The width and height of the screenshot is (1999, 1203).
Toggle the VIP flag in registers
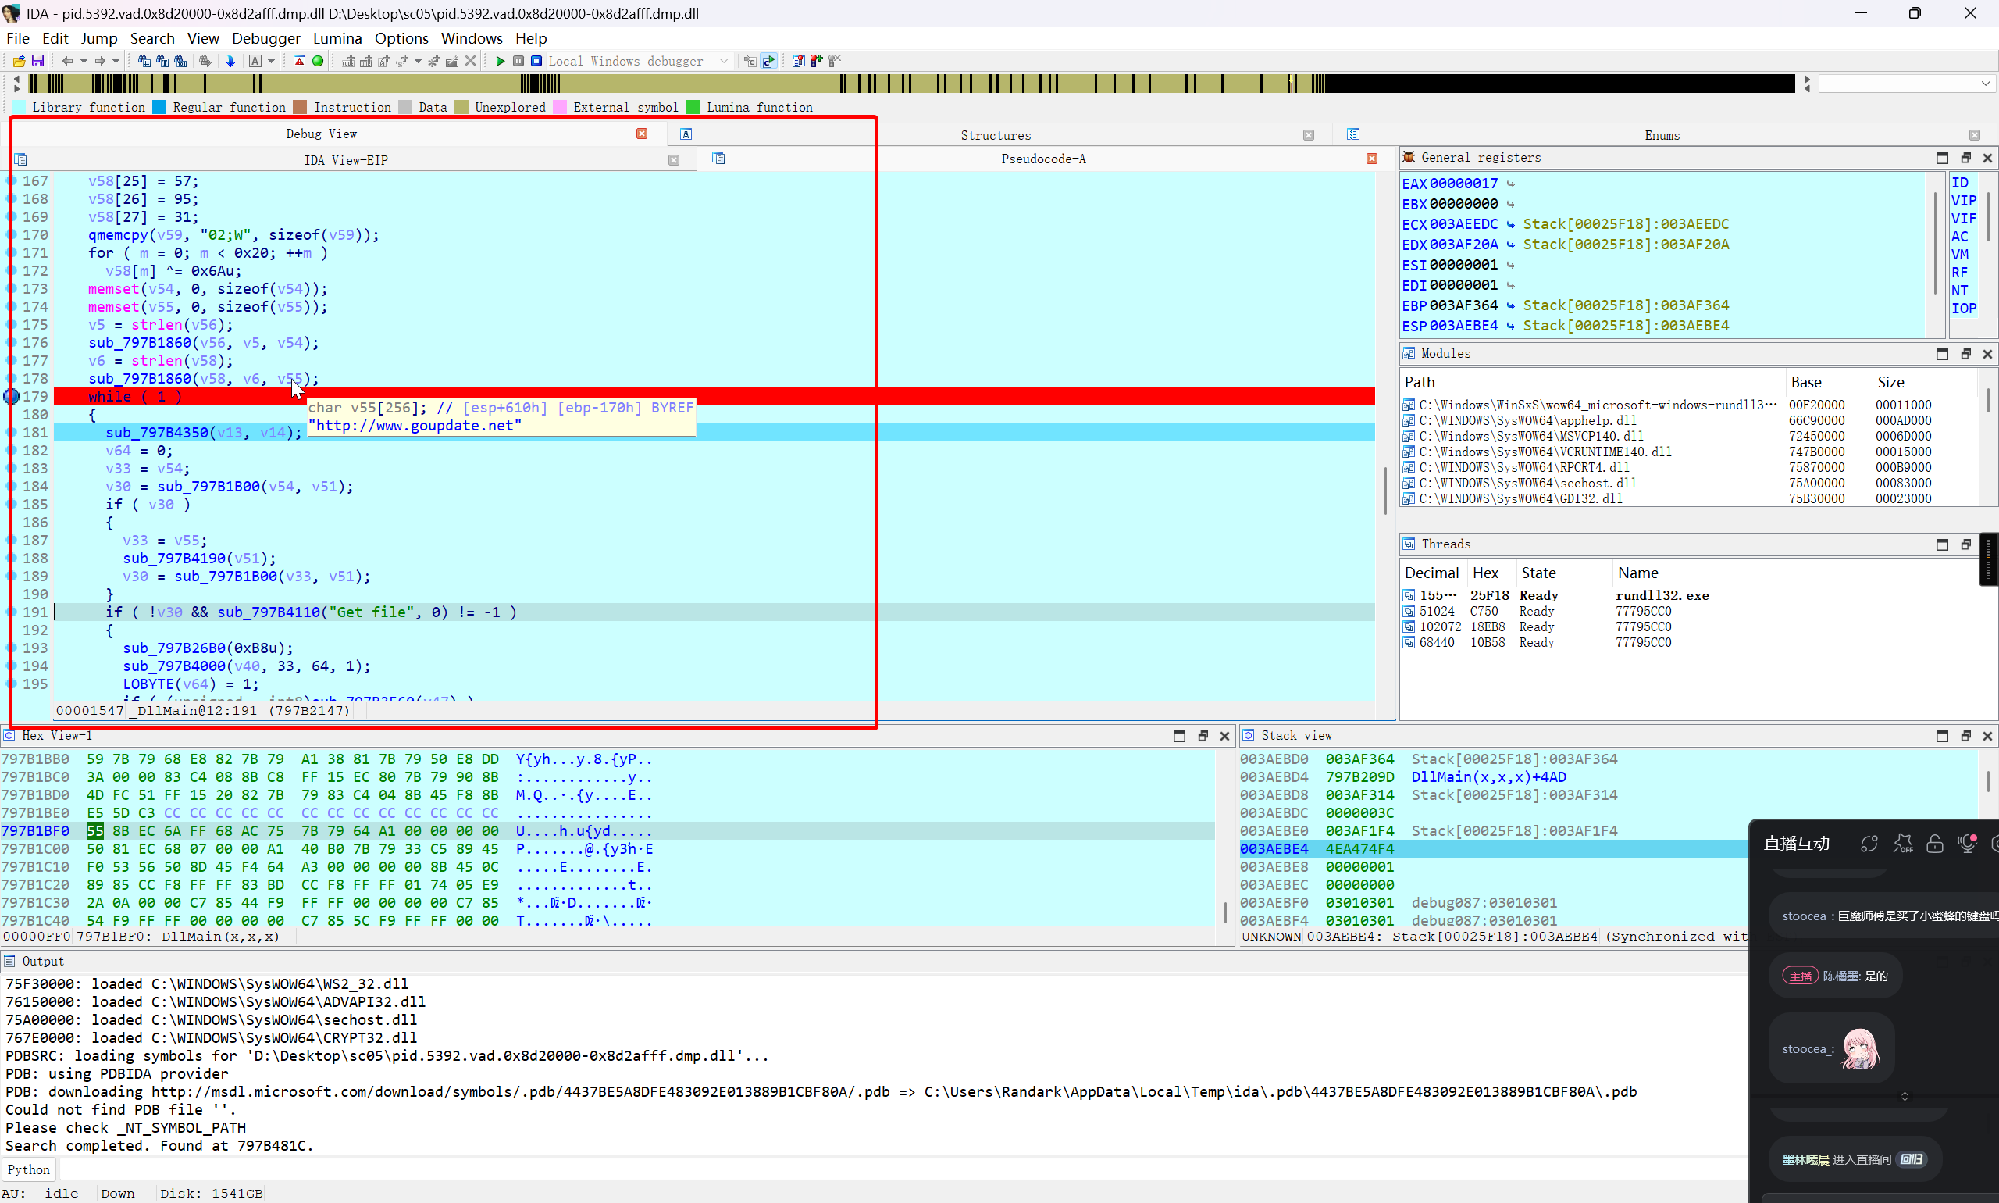click(1963, 200)
